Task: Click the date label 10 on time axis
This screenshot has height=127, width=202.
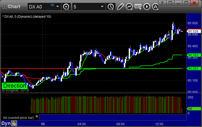Action: 43,124
